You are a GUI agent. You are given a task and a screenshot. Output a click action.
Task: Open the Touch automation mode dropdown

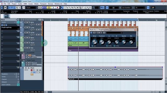tap(31, 7)
